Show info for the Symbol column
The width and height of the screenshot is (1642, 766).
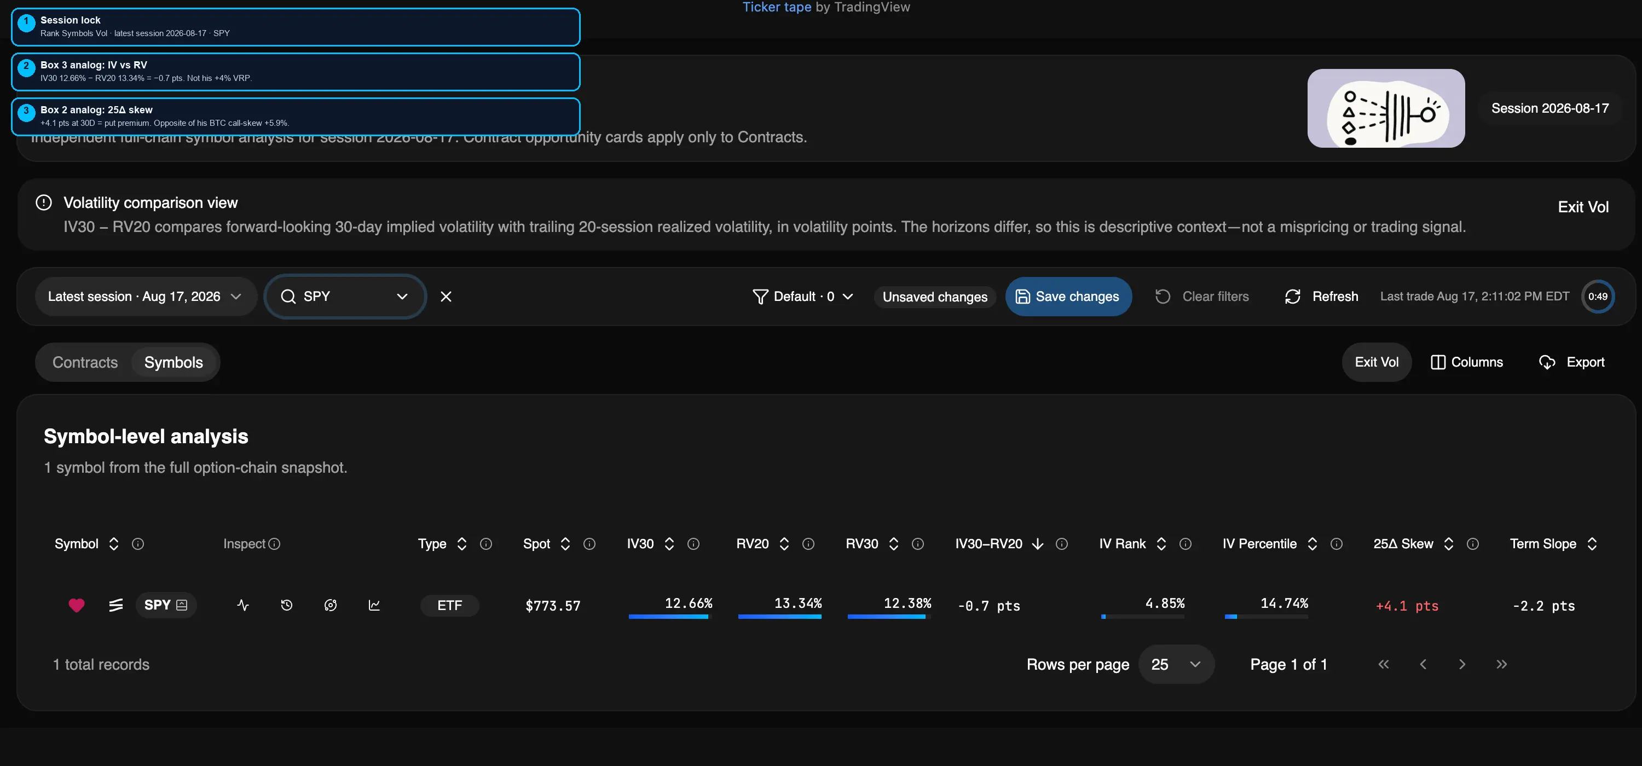click(138, 544)
